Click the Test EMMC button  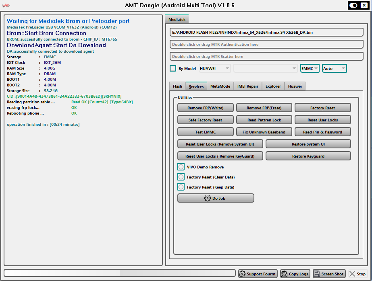[206, 132]
